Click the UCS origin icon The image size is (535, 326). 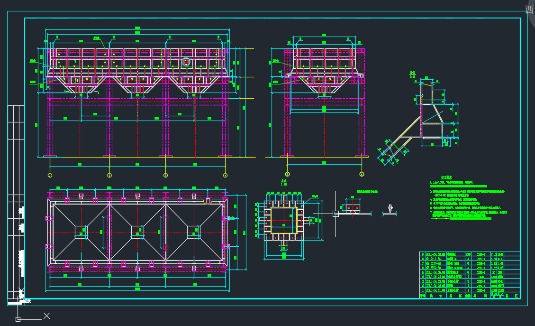coord(18,319)
